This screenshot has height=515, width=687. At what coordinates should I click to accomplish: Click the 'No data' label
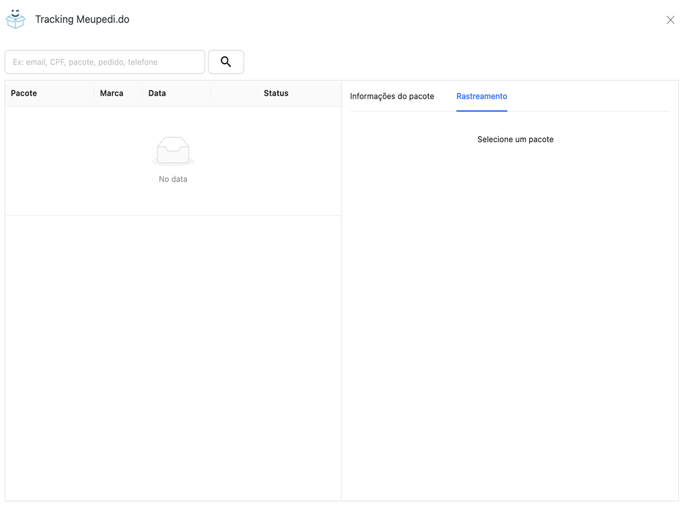[x=172, y=179]
